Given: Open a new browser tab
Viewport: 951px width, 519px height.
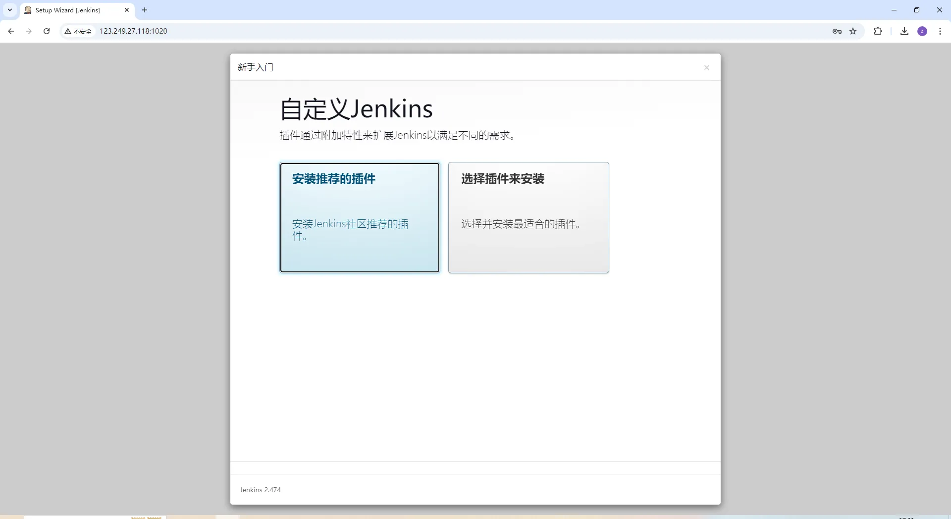Looking at the screenshot, I should coord(145,10).
